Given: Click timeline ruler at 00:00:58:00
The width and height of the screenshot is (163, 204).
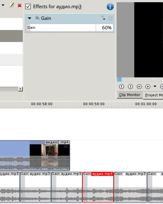Looking at the screenshot, I should pyautogui.click(x=42, y=104).
